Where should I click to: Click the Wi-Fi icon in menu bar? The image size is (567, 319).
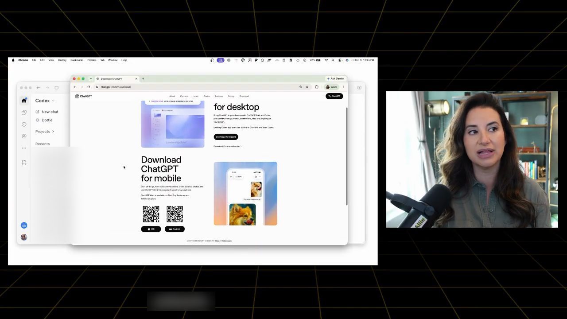pyautogui.click(x=326, y=60)
